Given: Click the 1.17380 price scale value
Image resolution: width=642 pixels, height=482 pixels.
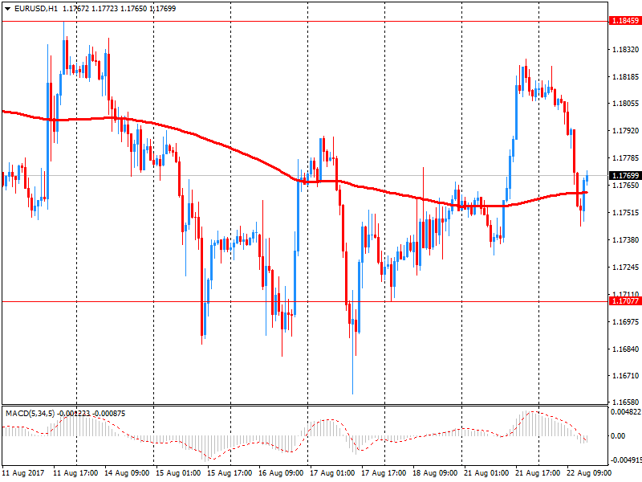Looking at the screenshot, I should click(625, 239).
